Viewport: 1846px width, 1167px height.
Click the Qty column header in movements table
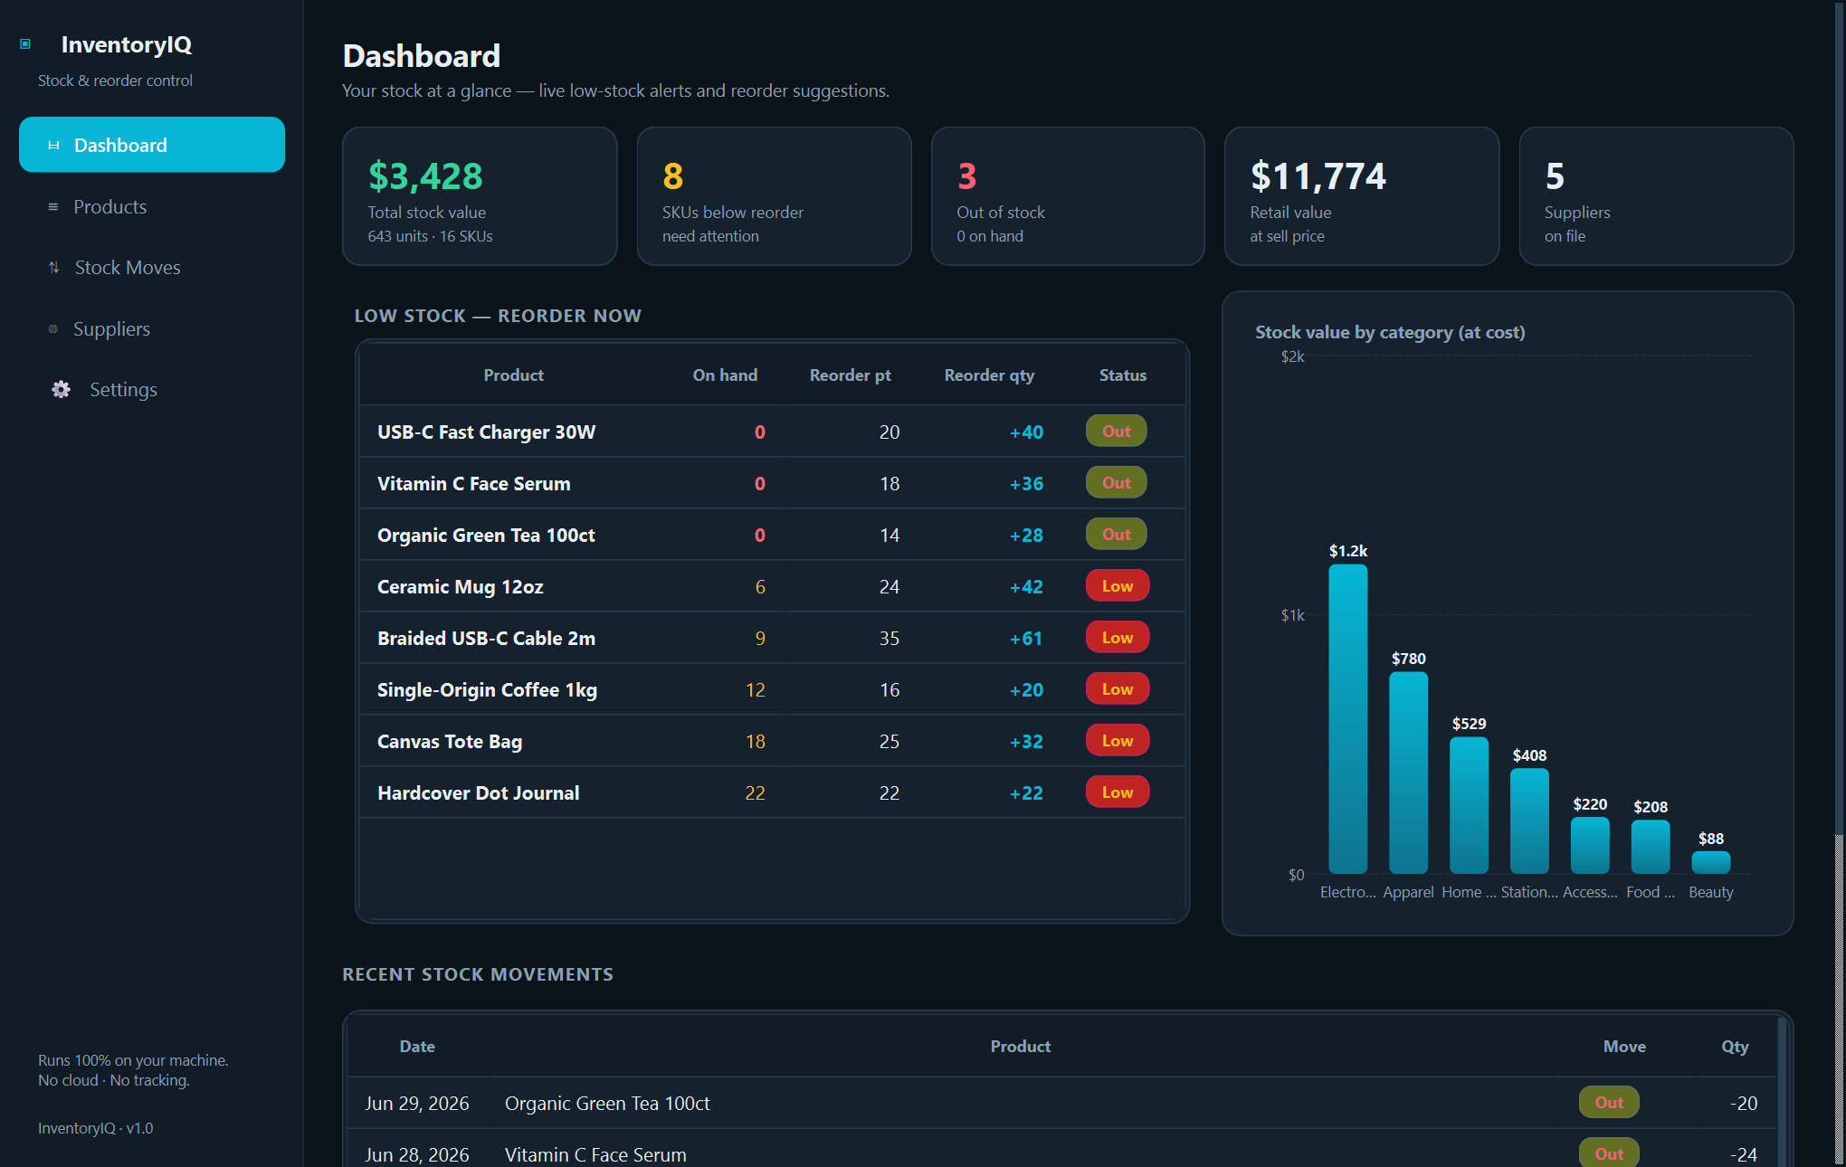point(1735,1047)
